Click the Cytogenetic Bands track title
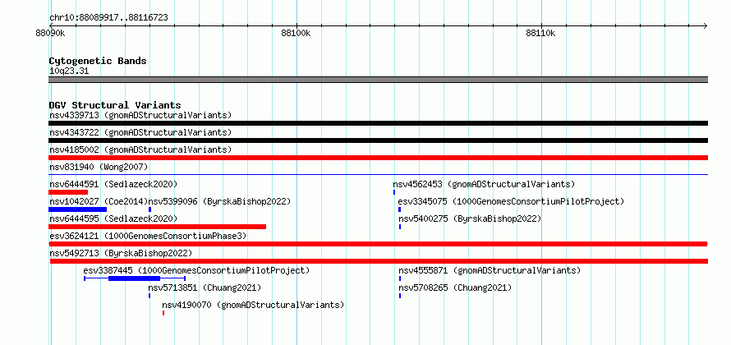The width and height of the screenshot is (731, 345). coord(98,61)
